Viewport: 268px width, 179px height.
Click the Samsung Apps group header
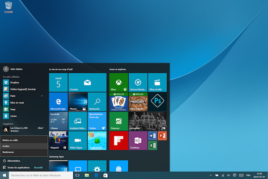coord(56,157)
